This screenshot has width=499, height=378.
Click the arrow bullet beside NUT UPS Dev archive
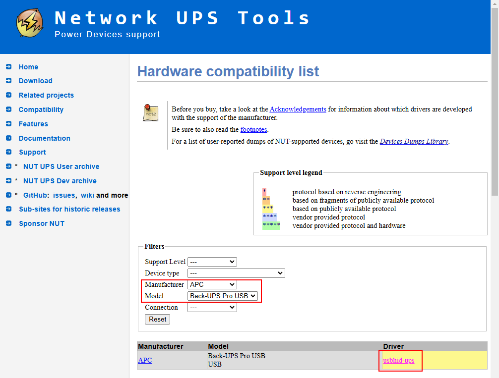[8, 180]
